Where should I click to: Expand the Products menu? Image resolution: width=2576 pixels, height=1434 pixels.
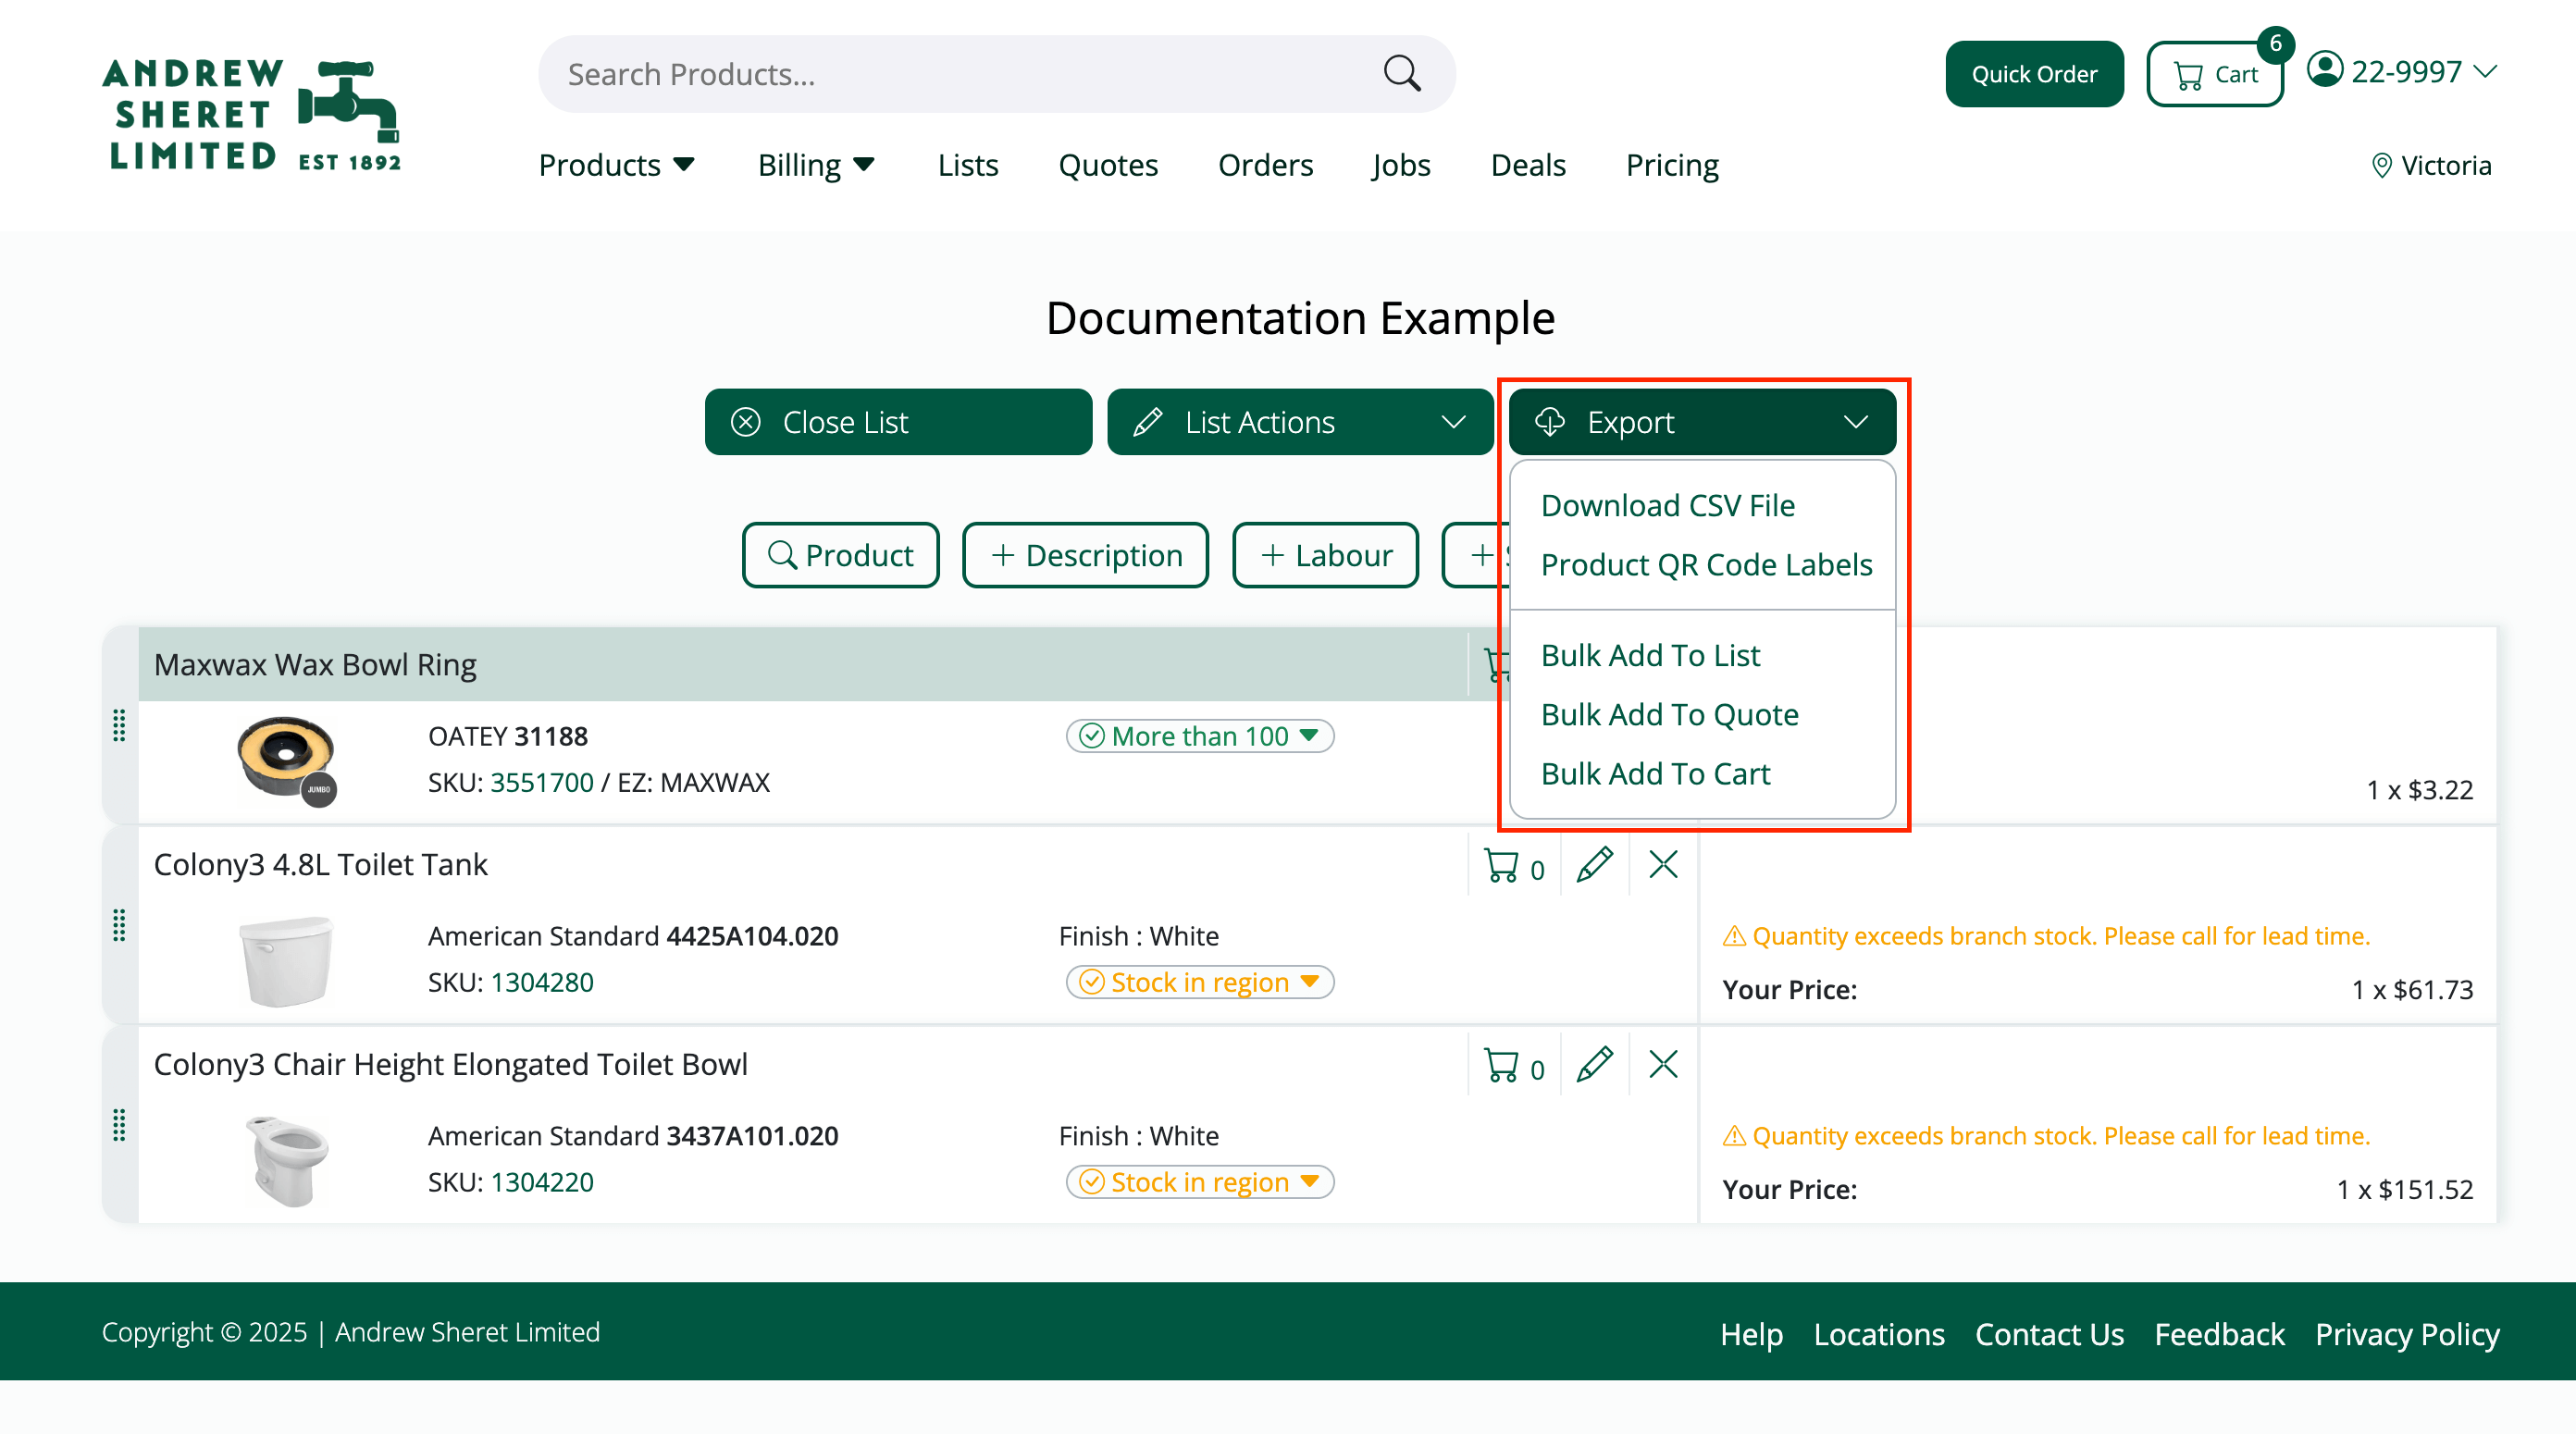[616, 165]
